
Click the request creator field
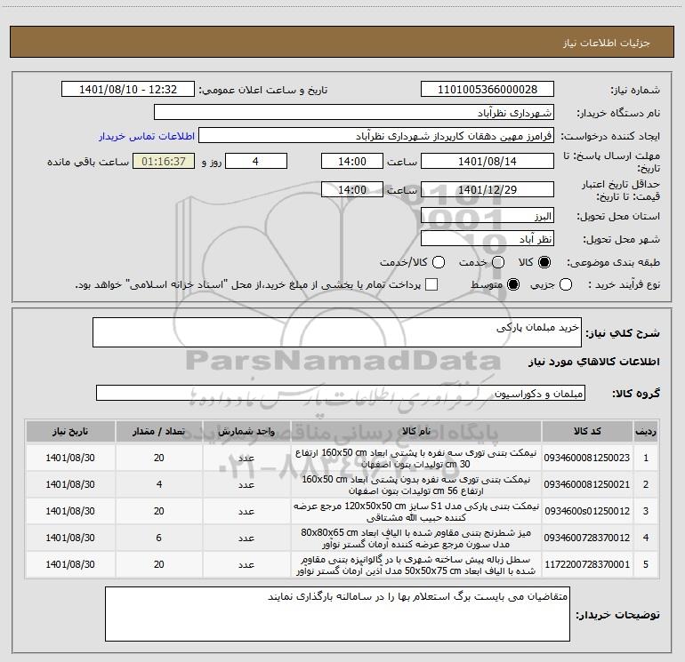point(376,136)
